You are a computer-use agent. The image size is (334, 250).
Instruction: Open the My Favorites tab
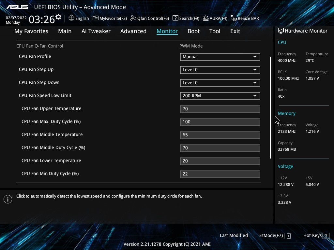(x=31, y=31)
